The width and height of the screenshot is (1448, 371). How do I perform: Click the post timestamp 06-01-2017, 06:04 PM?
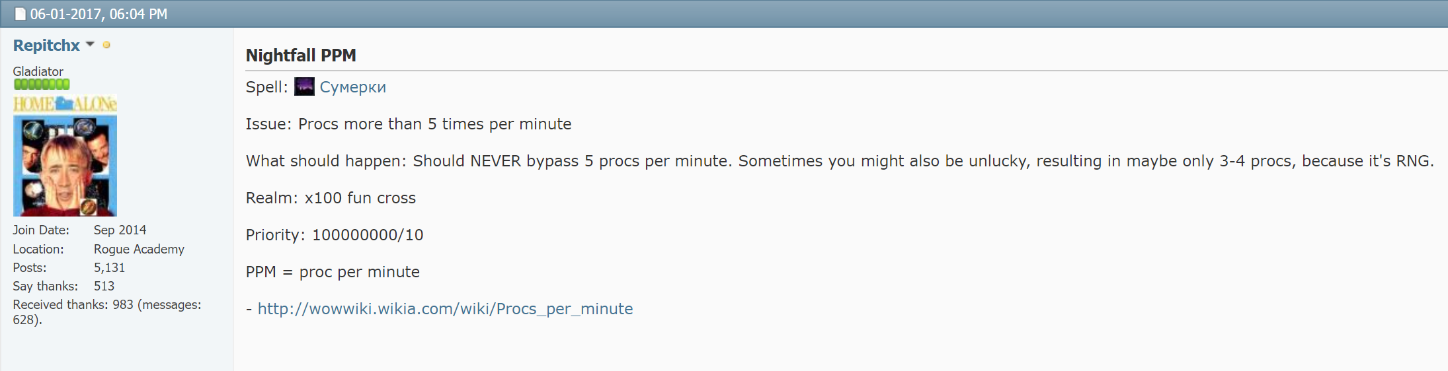99,14
